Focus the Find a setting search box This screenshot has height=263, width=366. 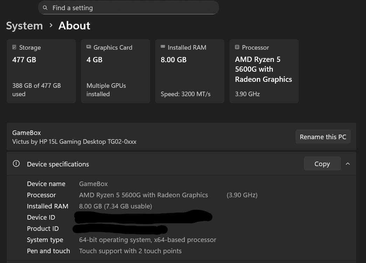(x=129, y=8)
